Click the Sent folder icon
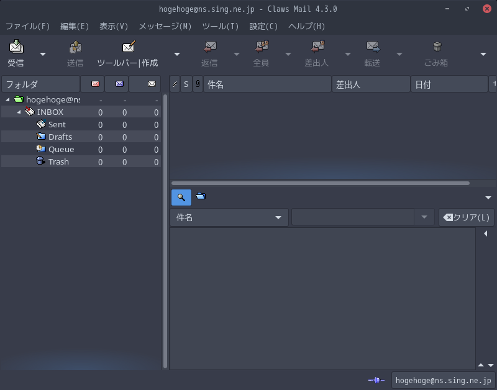 41,124
